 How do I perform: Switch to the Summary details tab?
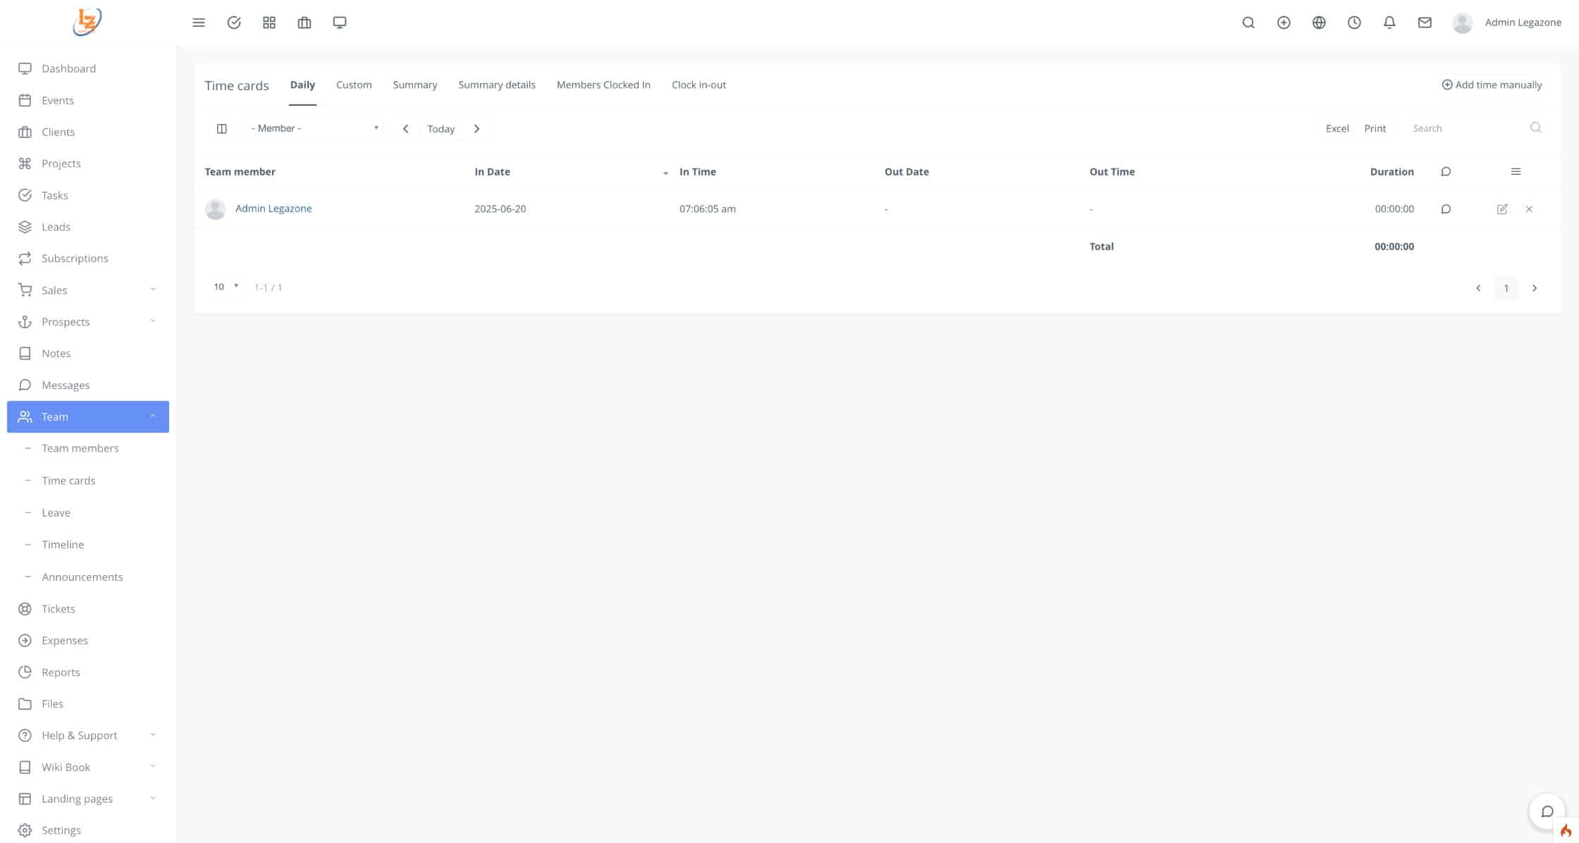pyautogui.click(x=496, y=85)
